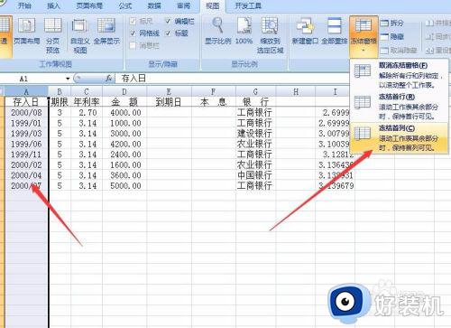Switch to the 开始 (Home) tab
The width and height of the screenshot is (451, 328).
pyautogui.click(x=24, y=5)
